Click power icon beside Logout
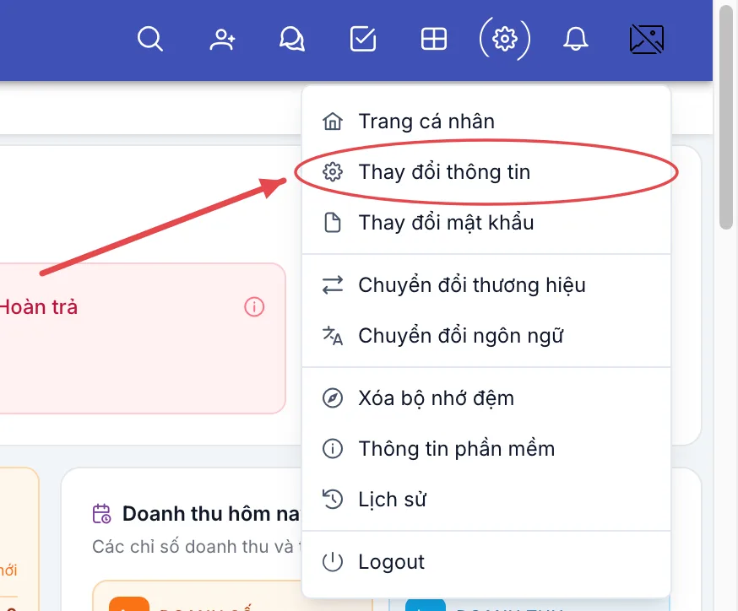 pyautogui.click(x=333, y=562)
